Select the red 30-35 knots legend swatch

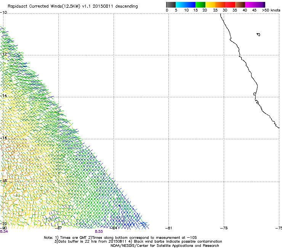pyautogui.click(x=230, y=5)
